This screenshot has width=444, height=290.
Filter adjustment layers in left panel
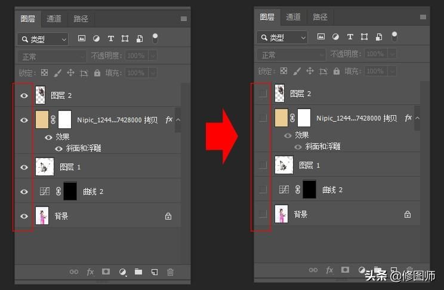[96, 39]
